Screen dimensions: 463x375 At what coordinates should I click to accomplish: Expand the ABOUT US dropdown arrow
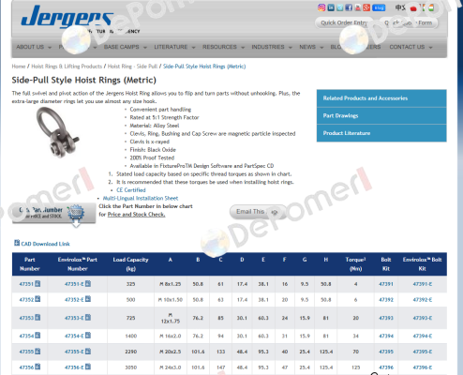[x=50, y=48]
